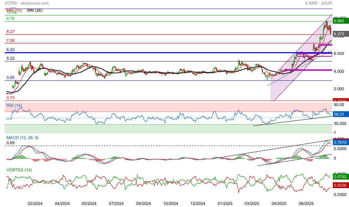Click the 09/2024 date on time axis
Screen dimensions: 349x207
point(143,204)
